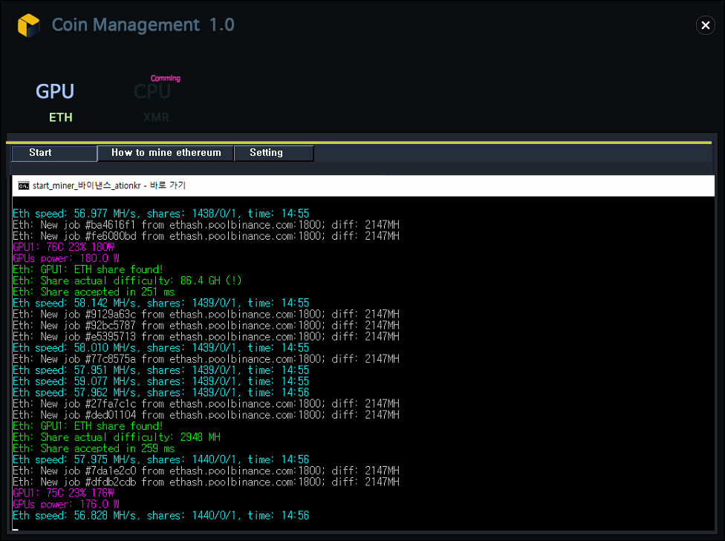Select the GPU mining tab
725x541 pixels.
[55, 91]
